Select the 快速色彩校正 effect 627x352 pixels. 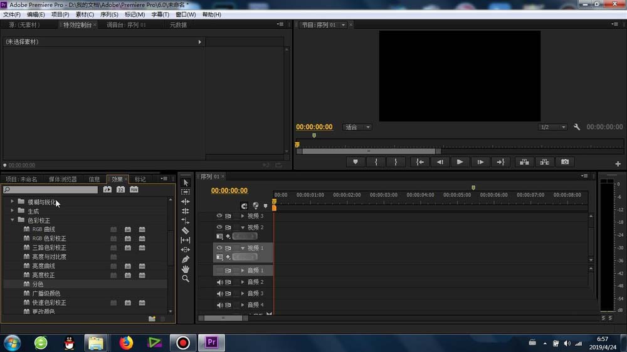click(x=49, y=303)
